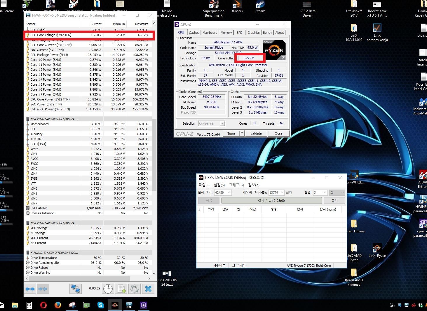The width and height of the screenshot is (427, 311).
Task: Click CPU-Z Tools button
Action: coord(231,133)
